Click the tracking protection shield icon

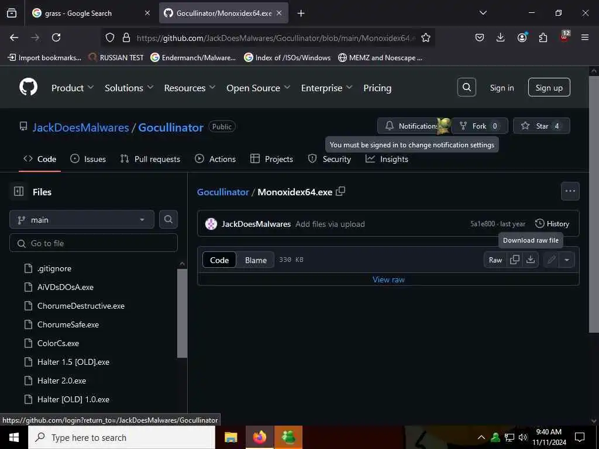click(110, 37)
